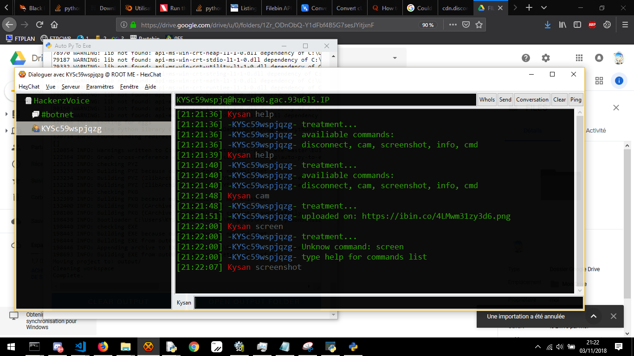Open the Firefox library icon
The height and width of the screenshot is (356, 634).
pyautogui.click(x=563, y=25)
